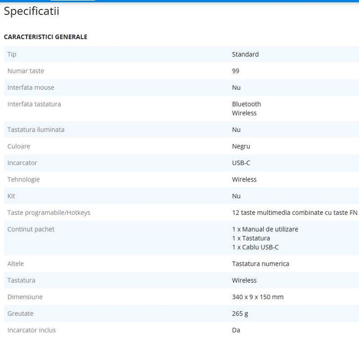Click the Continut pachet label
Image resolution: width=359 pixels, height=345 pixels.
pos(31,230)
